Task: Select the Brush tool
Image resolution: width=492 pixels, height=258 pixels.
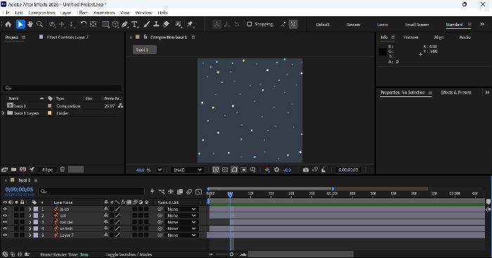Action: 146,24
